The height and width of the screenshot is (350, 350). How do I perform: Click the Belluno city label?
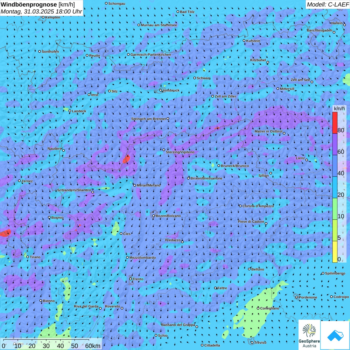tap(257, 269)
